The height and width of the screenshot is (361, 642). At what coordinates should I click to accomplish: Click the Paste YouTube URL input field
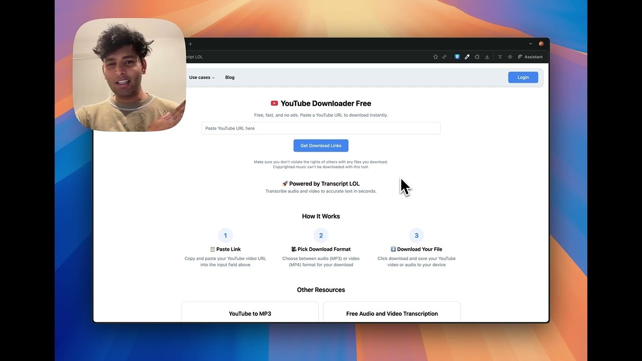click(x=320, y=128)
